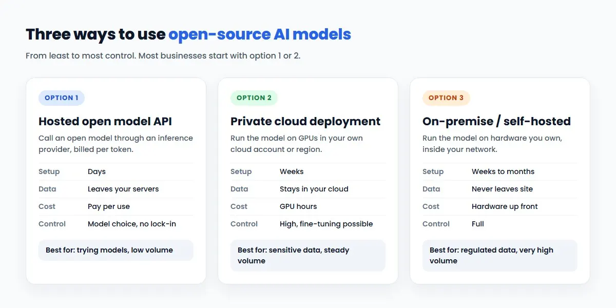
Task: Click 'Best for: trying models, low volume'
Action: (x=116, y=251)
